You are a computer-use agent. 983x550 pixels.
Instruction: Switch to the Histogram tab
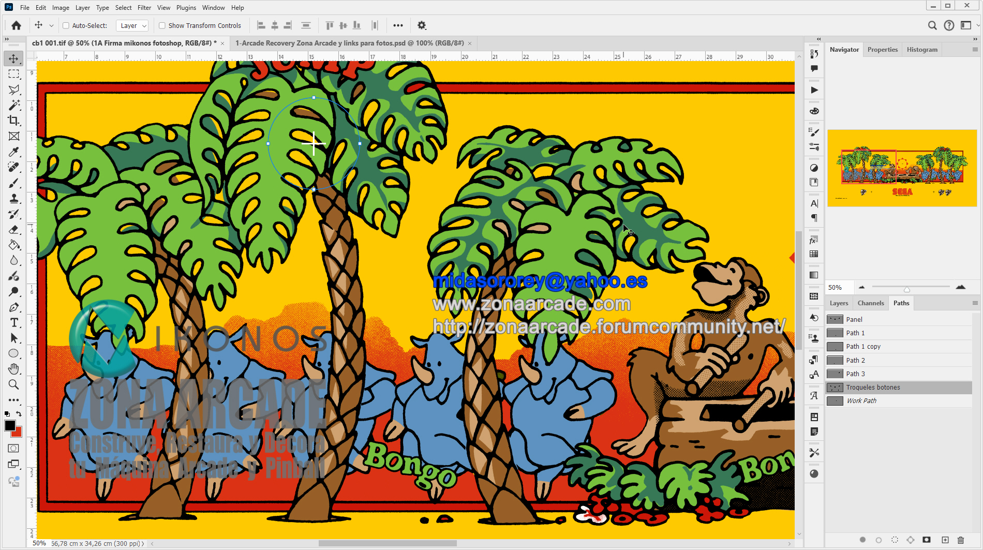[x=922, y=50]
